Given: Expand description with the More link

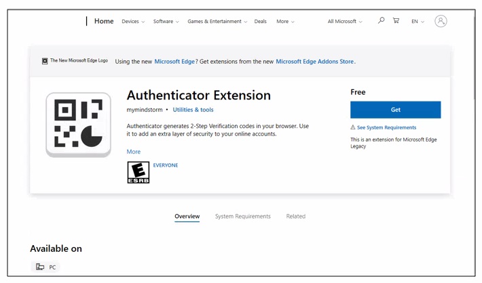Looking at the screenshot, I should pos(134,152).
